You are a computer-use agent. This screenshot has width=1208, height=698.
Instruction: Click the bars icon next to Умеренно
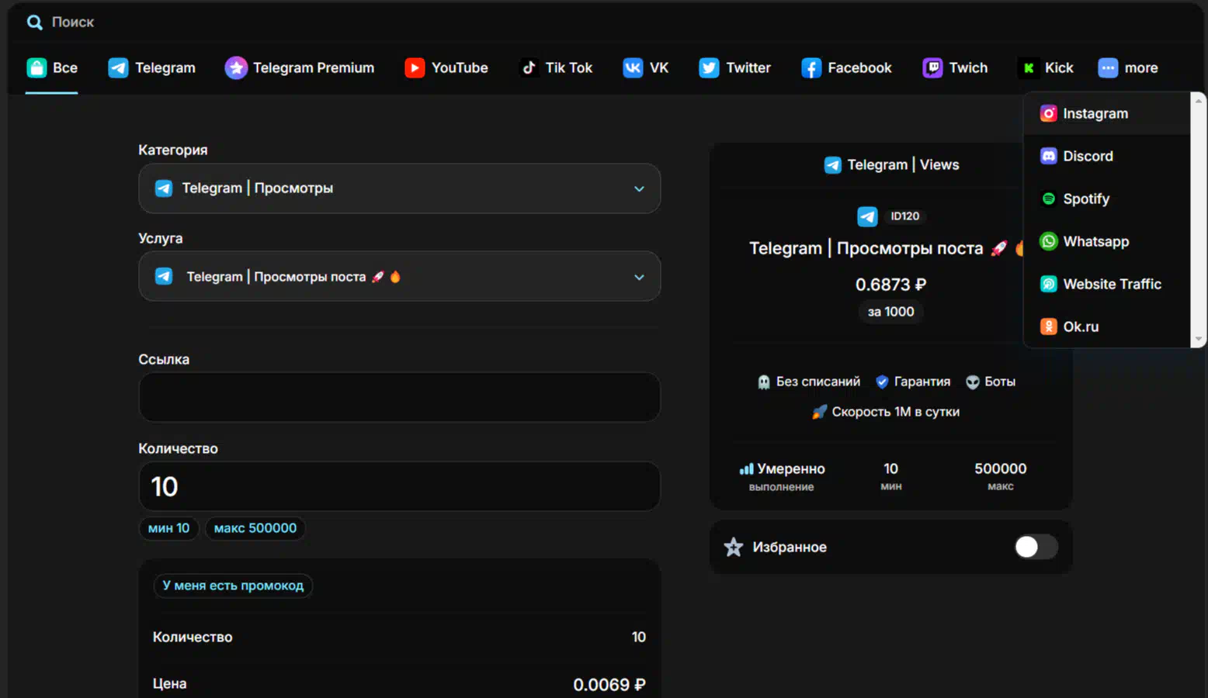pos(746,468)
